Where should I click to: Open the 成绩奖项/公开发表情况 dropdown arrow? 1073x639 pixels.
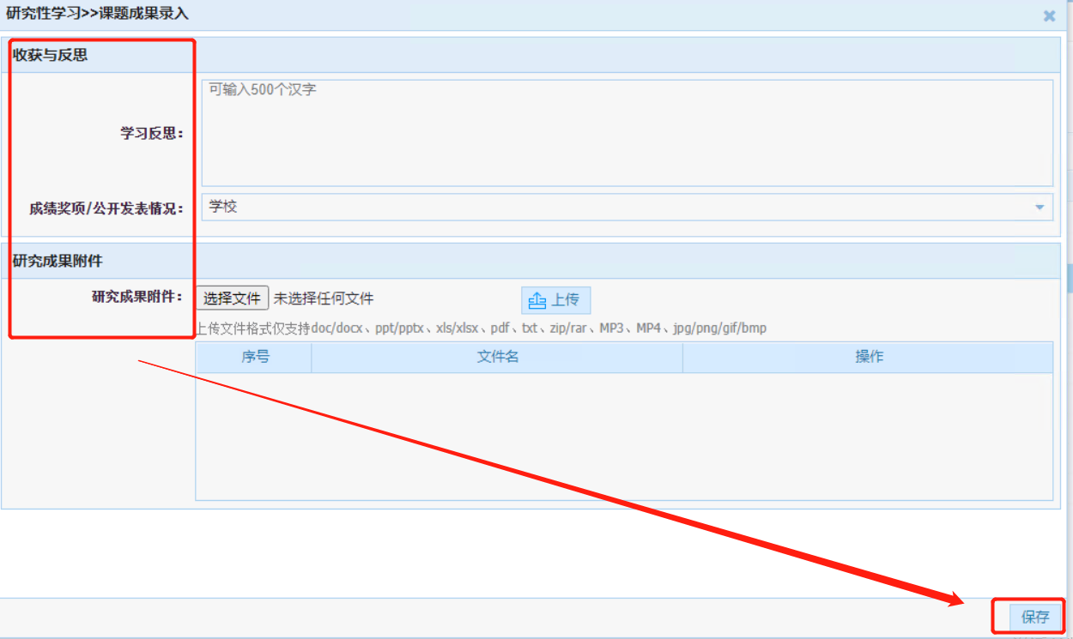click(x=1040, y=207)
